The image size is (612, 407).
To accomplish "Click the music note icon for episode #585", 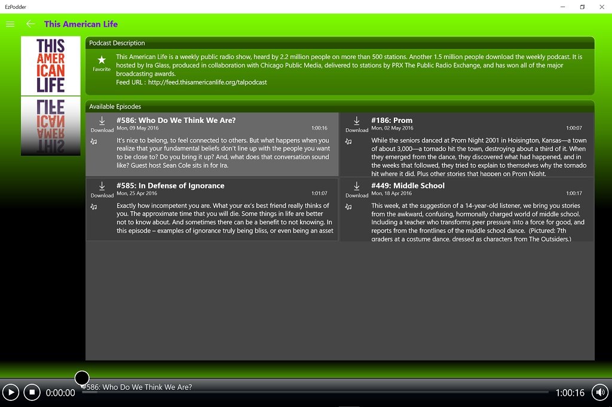I will 94,206.
